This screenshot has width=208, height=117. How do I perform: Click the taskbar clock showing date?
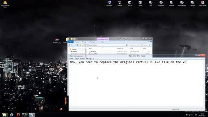pyautogui.click(x=202, y=115)
